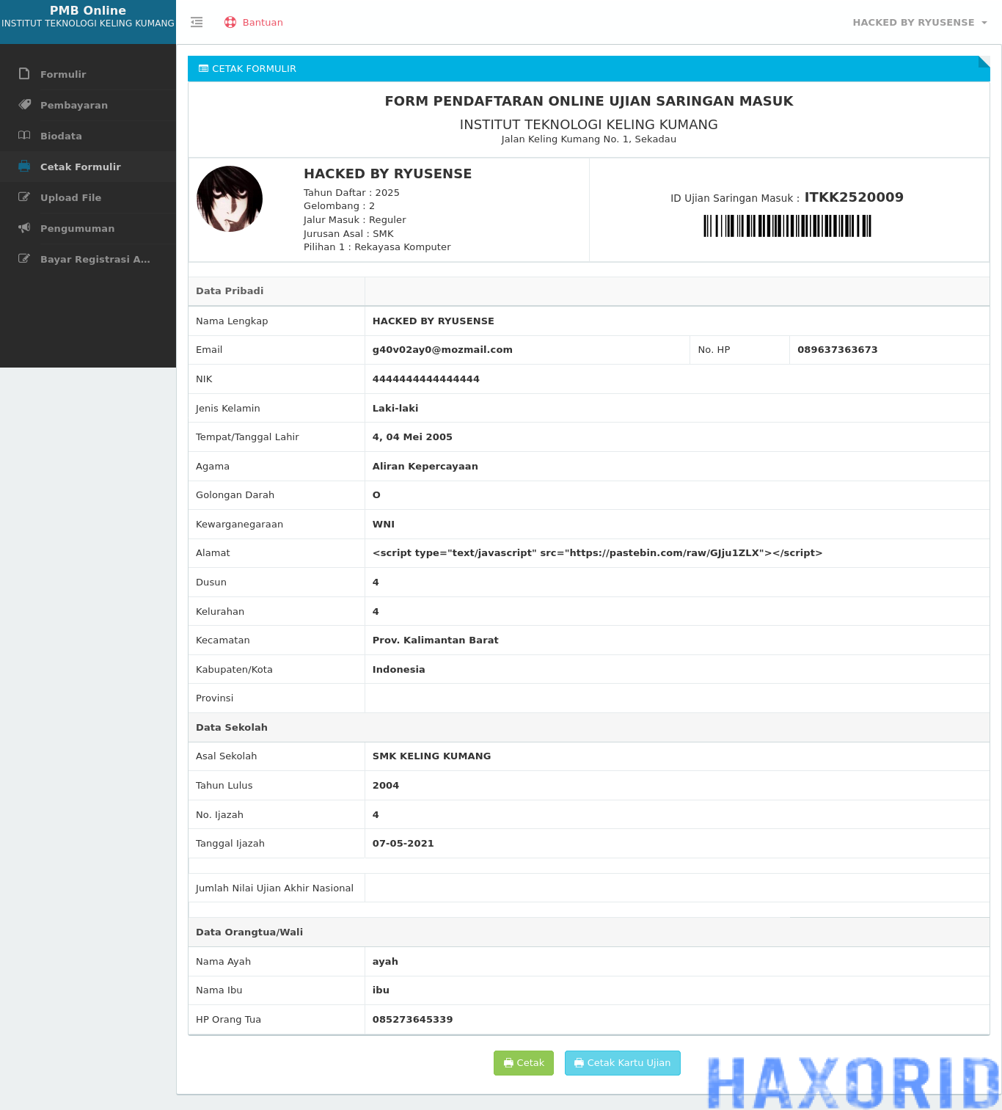Expand the HACKED BY RYUSENSE user dropdown
Image resolution: width=1002 pixels, height=1110 pixels.
pos(920,22)
